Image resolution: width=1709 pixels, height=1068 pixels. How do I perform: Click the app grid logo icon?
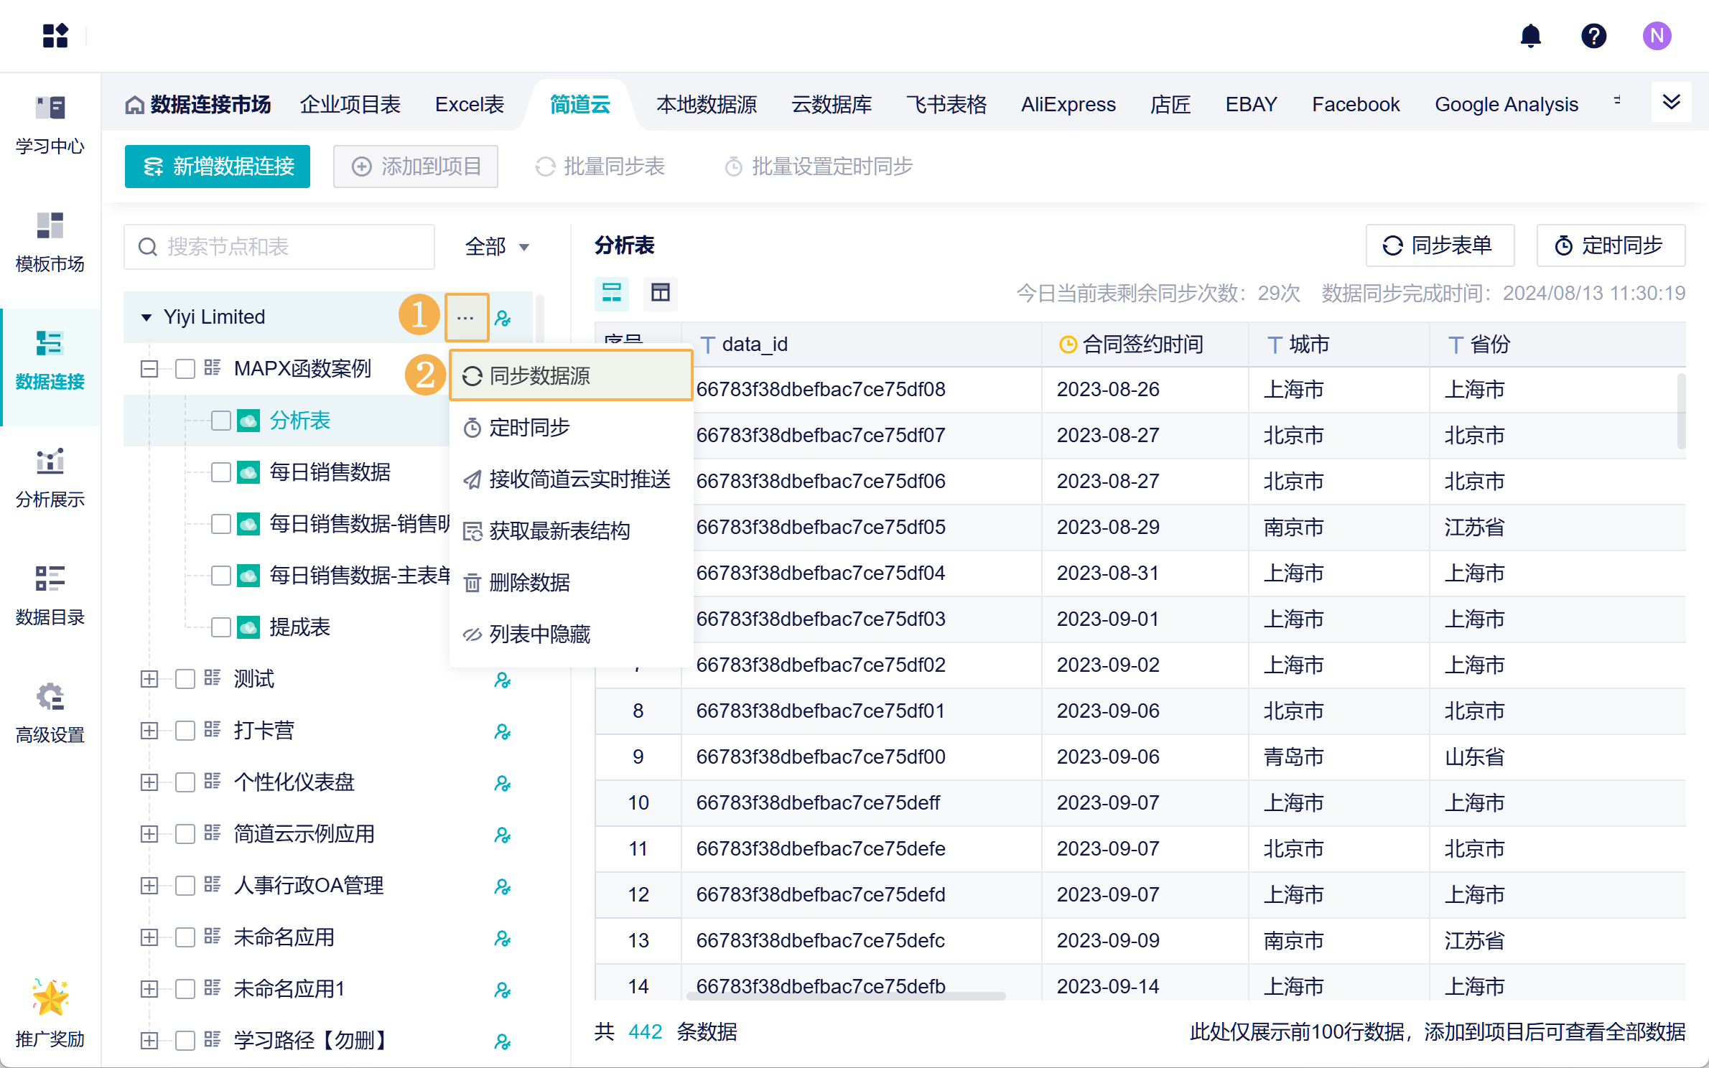coord(55,36)
